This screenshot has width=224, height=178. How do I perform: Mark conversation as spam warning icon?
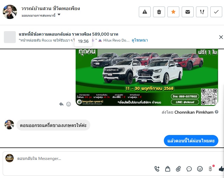[x=145, y=12]
